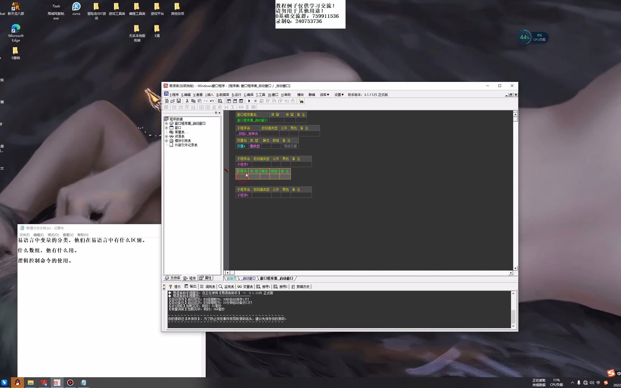Open the C.编译 menu

(249, 95)
